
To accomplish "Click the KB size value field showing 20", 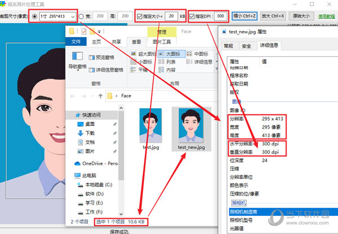I will 171,16.
